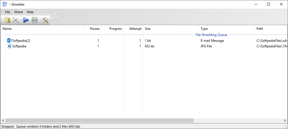The image size is (288, 129).
Task: Maximize the Shredder window
Action: coord(268,4)
